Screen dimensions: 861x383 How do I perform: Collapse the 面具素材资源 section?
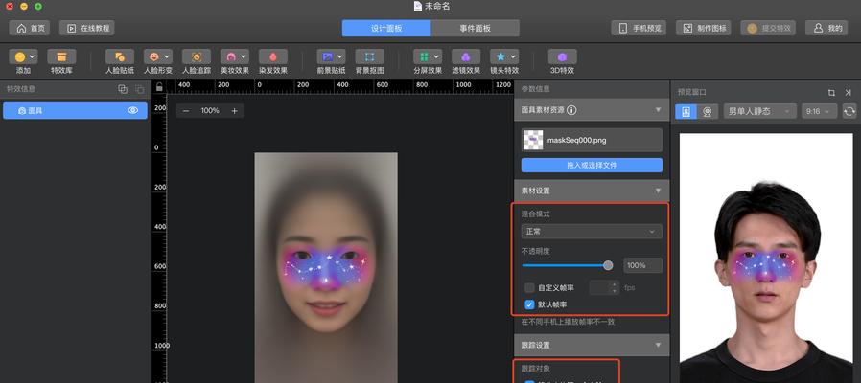[x=658, y=110]
